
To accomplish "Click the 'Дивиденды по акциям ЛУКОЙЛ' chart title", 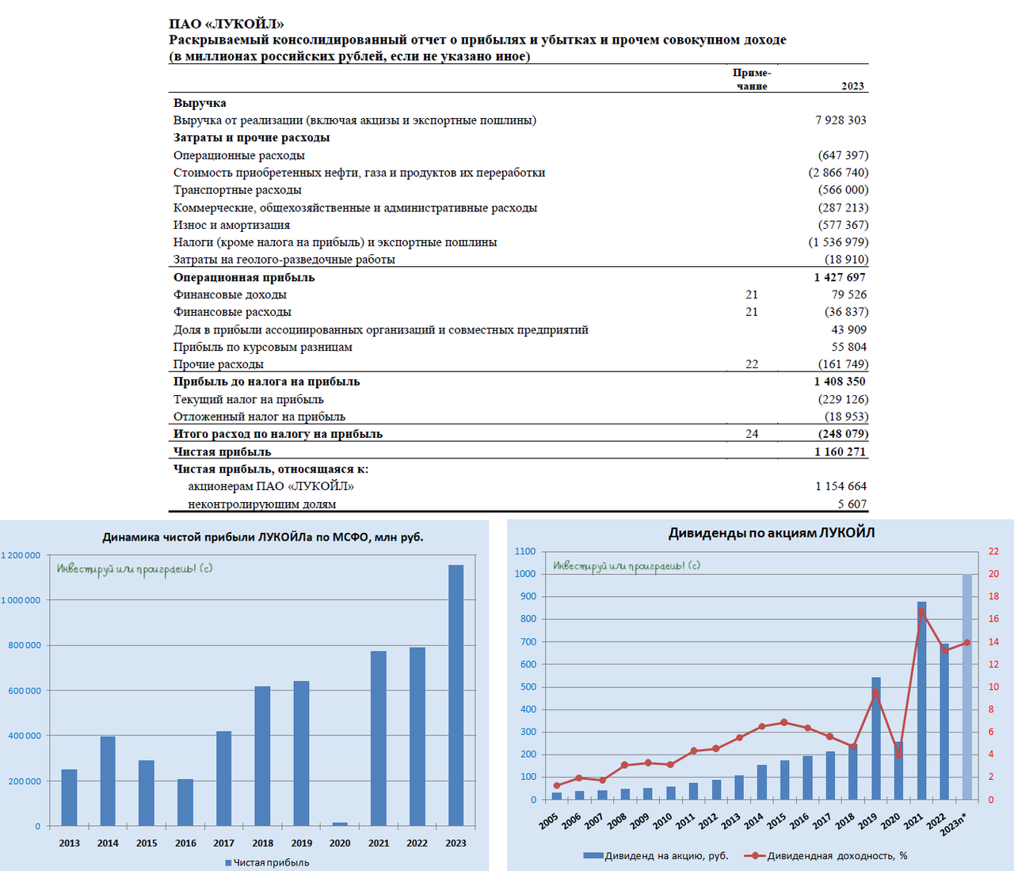I will [772, 532].
